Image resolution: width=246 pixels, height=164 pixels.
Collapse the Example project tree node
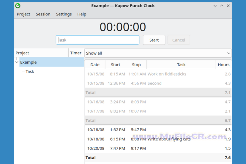[x=17, y=62]
